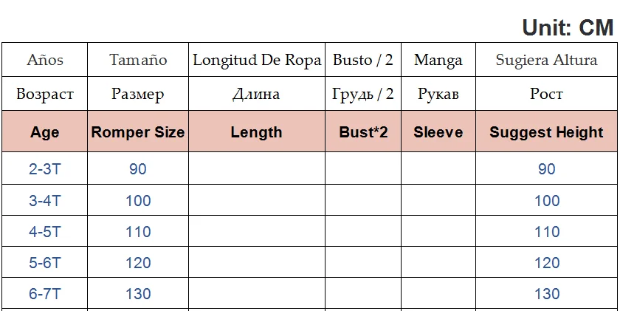Select the "Longitud De Ropa" cell
620x311 pixels.
click(x=257, y=60)
